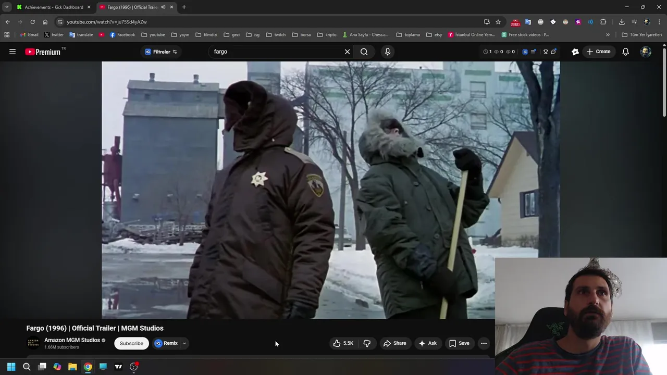The image size is (667, 375).
Task: Open the Google Translate extension
Action: 528,22
